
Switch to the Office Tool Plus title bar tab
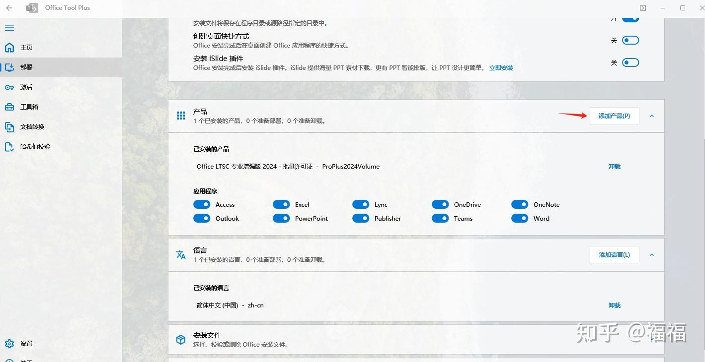click(x=67, y=7)
